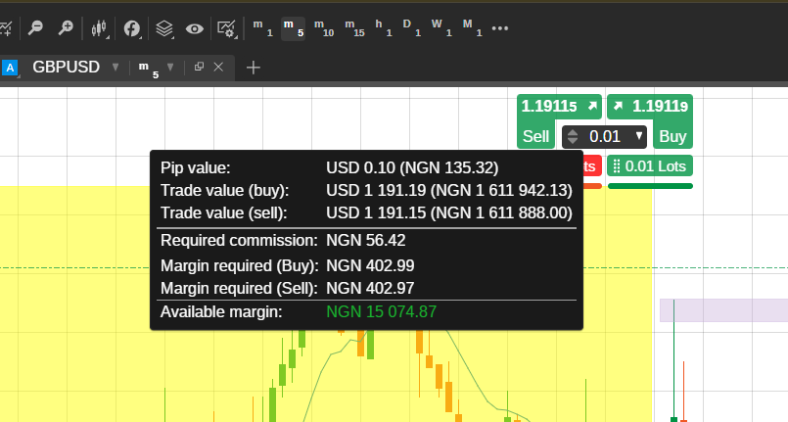Click the zoom out magnifier icon
Image resolution: width=788 pixels, height=422 pixels.
pos(35,28)
